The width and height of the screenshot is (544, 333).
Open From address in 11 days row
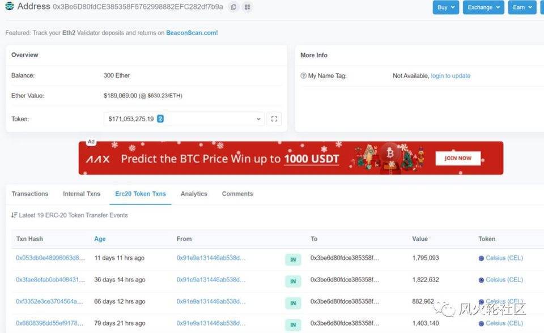(211, 258)
